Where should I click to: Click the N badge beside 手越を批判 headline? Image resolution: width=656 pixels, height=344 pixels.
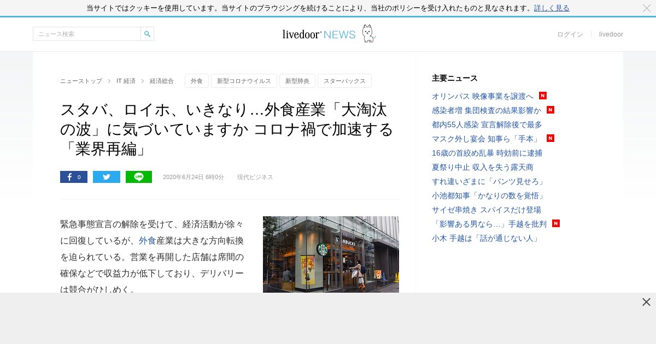555,223
